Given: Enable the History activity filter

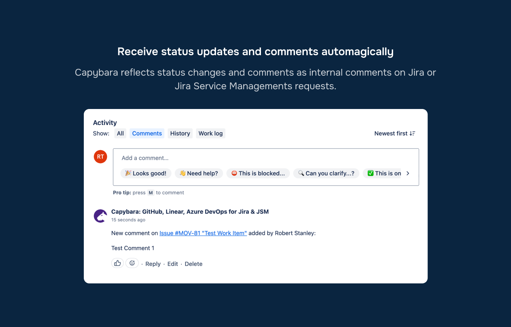Looking at the screenshot, I should (x=180, y=133).
